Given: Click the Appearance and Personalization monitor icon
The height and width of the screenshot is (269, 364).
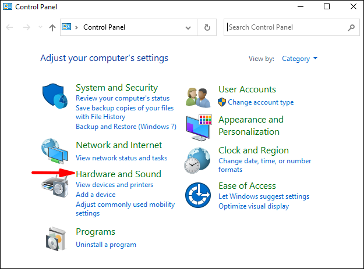Looking at the screenshot, I should [x=199, y=127].
